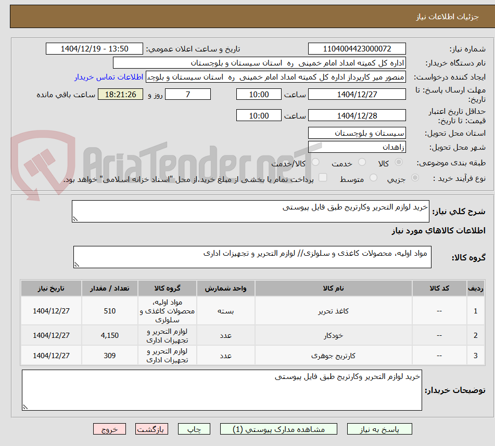Toggle the اسناد خزانه اسلامی payment checkbox
Screen dimensions: 495x446
(323, 177)
